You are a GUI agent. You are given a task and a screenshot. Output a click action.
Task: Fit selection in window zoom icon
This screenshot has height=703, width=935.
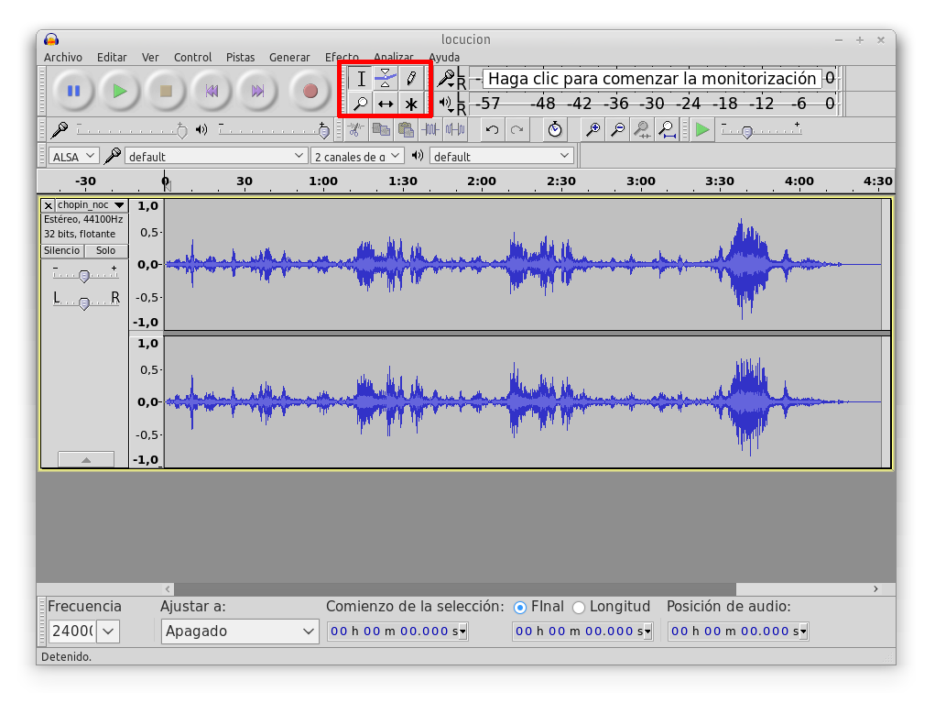coord(642,129)
